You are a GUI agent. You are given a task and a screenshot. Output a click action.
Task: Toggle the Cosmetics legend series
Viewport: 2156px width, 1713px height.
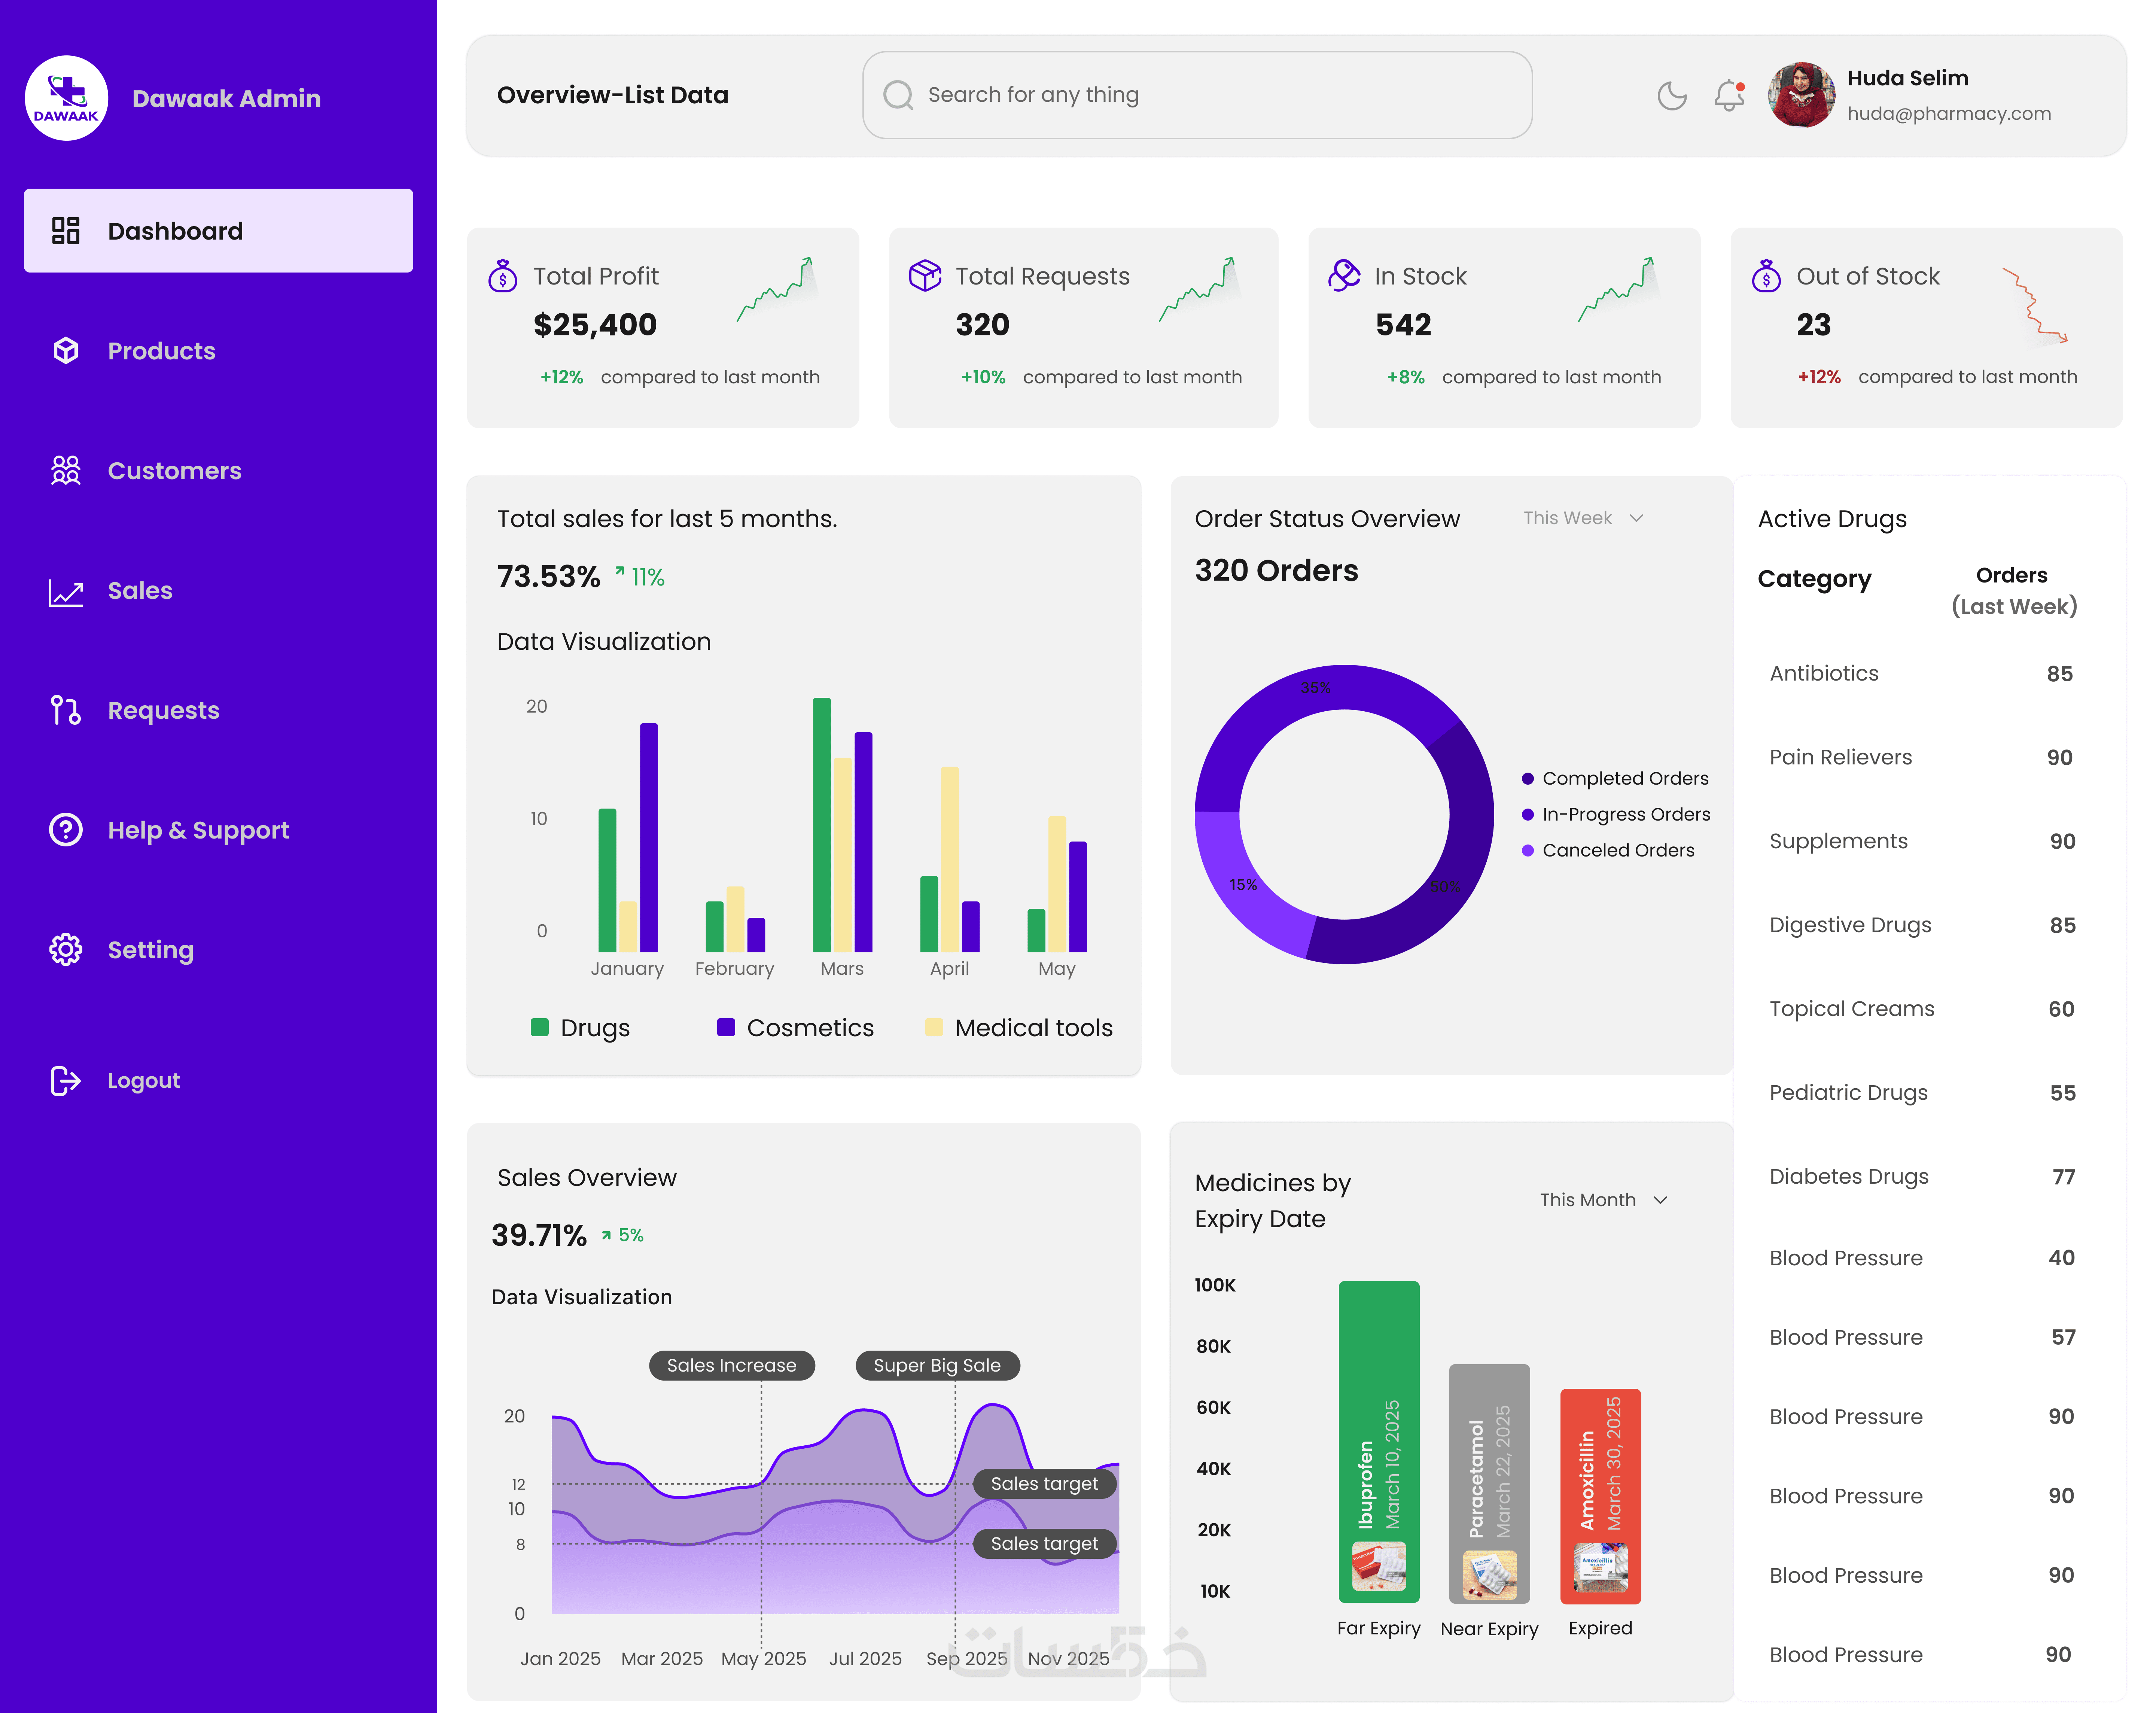click(795, 1028)
